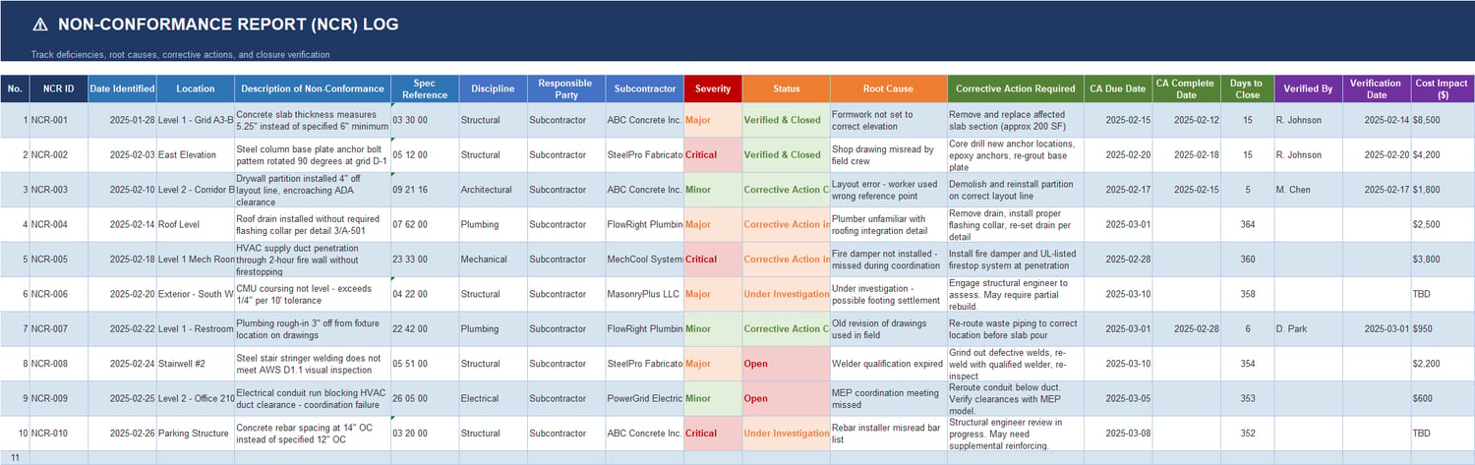This screenshot has width=1475, height=465.
Task: Click the NCR-010 ID cell
Action: [58, 434]
